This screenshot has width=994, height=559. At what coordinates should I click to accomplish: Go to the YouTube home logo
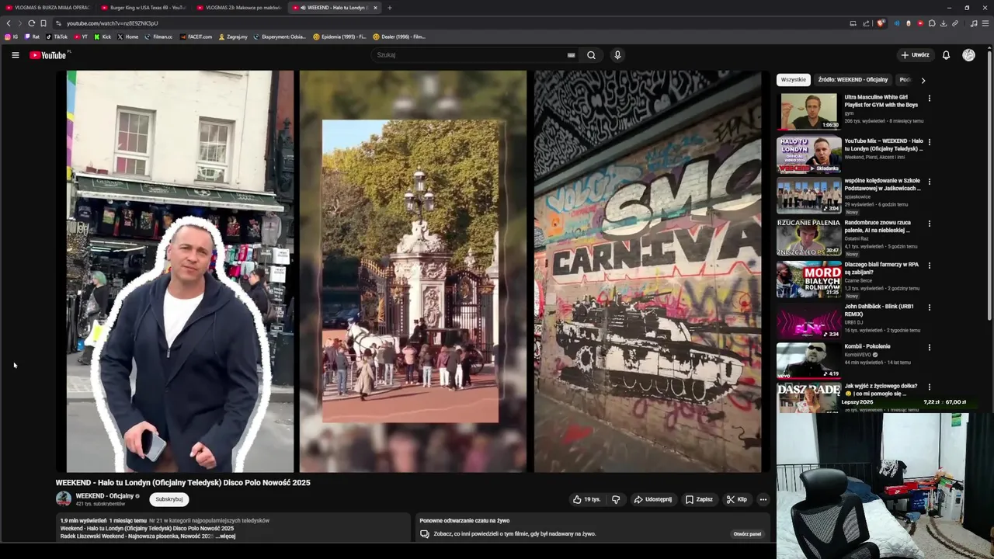click(x=48, y=55)
